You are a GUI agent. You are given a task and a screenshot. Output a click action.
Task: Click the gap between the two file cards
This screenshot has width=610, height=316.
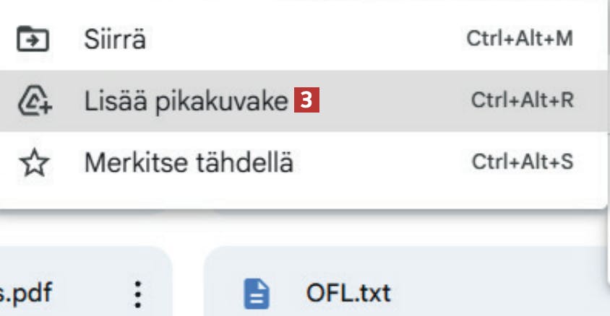coord(189,285)
